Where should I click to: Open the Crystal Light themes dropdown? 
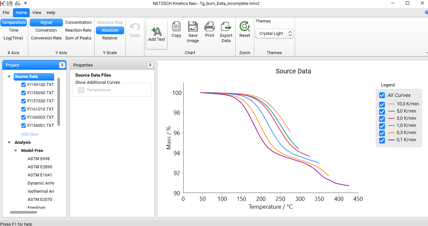click(x=290, y=33)
